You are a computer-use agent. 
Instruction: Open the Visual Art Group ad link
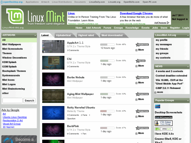(x=12, y=124)
